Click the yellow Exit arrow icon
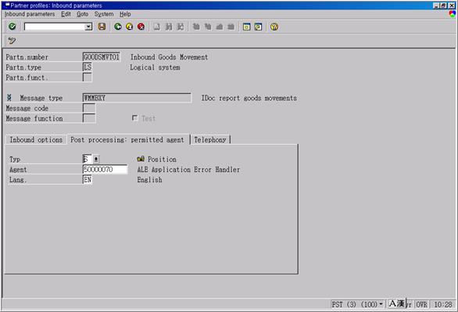 tap(130, 27)
